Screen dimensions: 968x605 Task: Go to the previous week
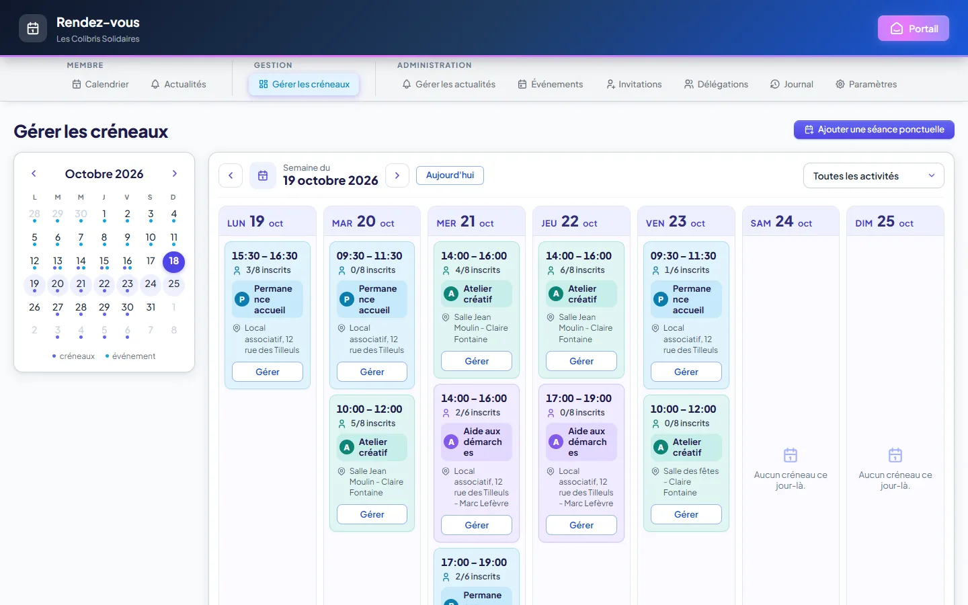(x=231, y=175)
